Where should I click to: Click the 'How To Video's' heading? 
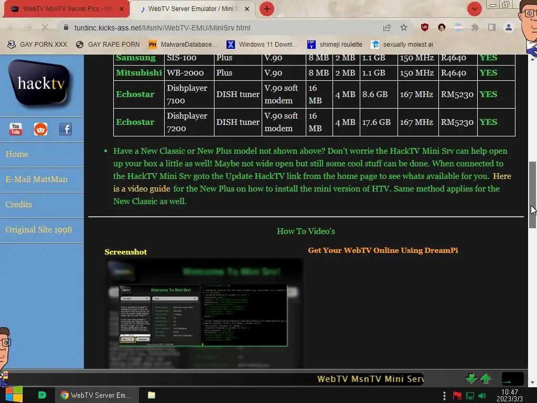point(306,231)
